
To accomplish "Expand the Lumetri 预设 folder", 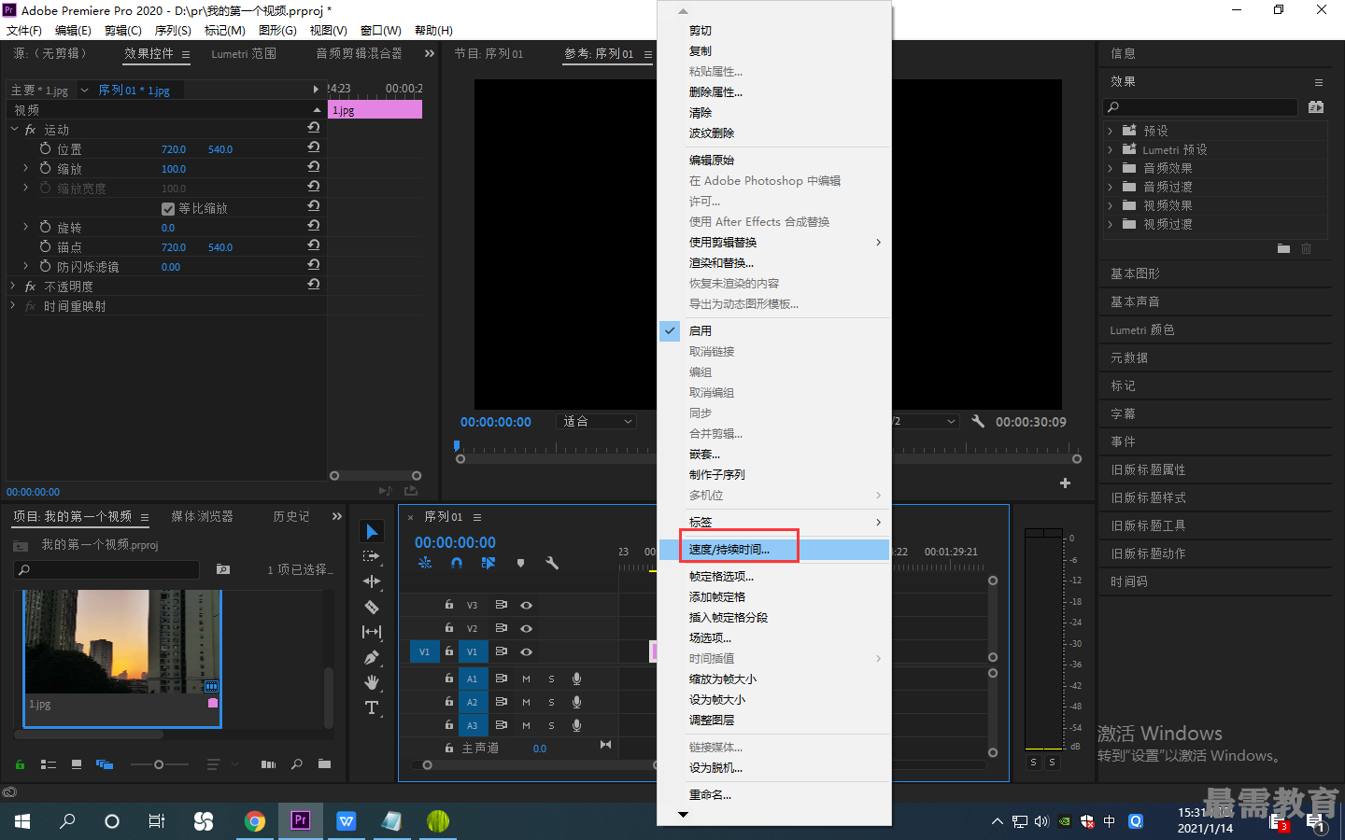I will (1110, 149).
